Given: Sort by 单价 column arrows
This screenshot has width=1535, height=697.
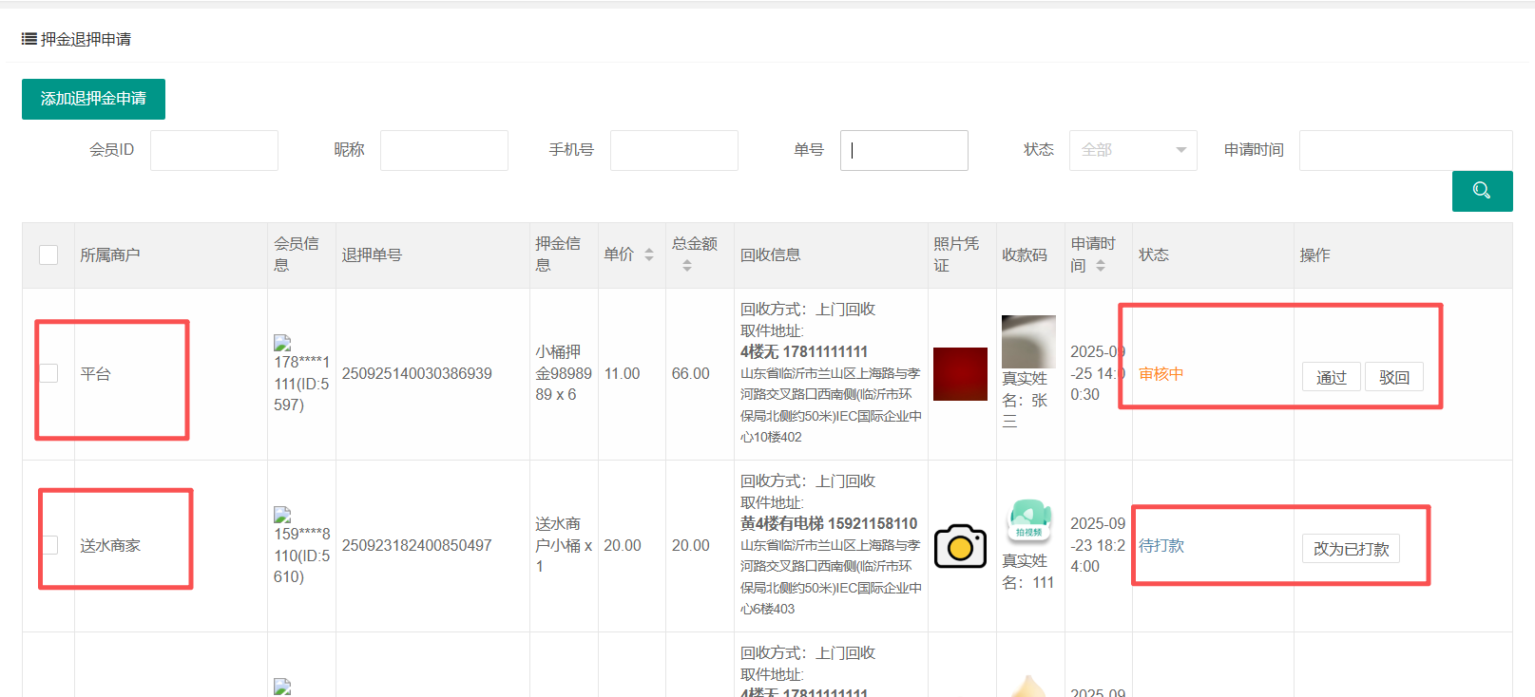Looking at the screenshot, I should pyautogui.click(x=649, y=254).
